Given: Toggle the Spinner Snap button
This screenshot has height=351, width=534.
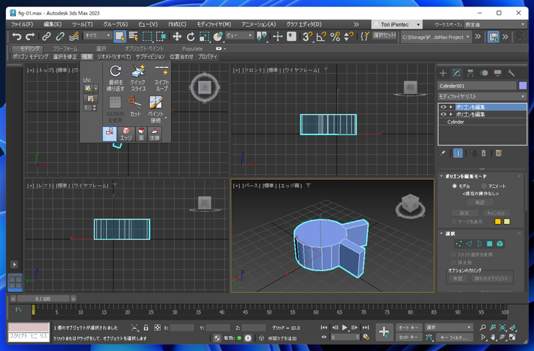Looking at the screenshot, I should [x=348, y=36].
